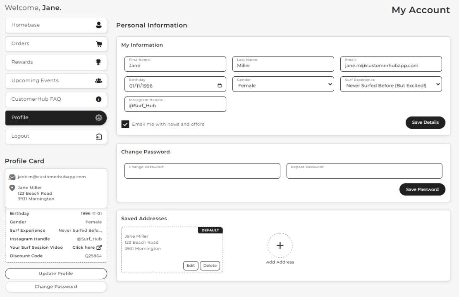Screen dimensions: 459x297
Task: Click the envelope icon in the Profile Card
Action: 11,177
